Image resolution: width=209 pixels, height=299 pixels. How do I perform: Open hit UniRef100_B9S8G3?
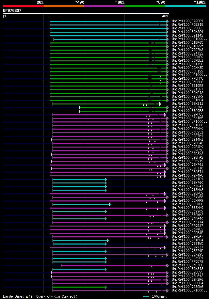tap(187, 28)
